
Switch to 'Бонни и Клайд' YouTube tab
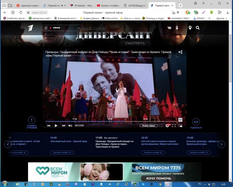tap(108, 5)
